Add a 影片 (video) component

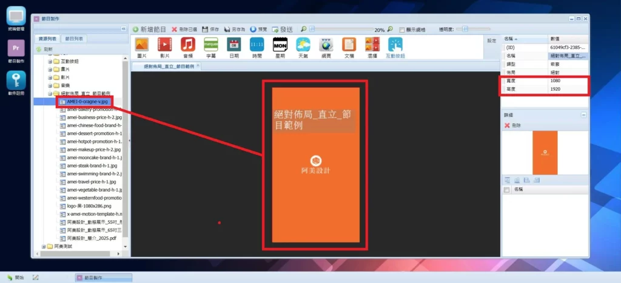pyautogui.click(x=164, y=45)
